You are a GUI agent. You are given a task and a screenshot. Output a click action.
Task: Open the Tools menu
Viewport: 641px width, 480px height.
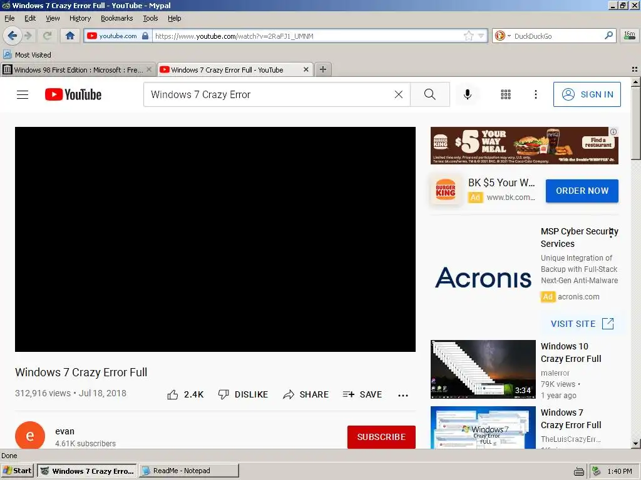[150, 18]
